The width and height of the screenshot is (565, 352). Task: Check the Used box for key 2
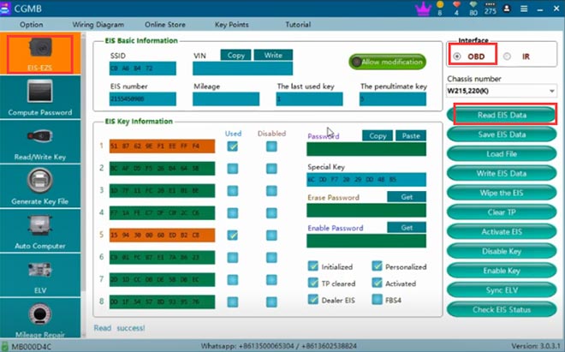232,168
